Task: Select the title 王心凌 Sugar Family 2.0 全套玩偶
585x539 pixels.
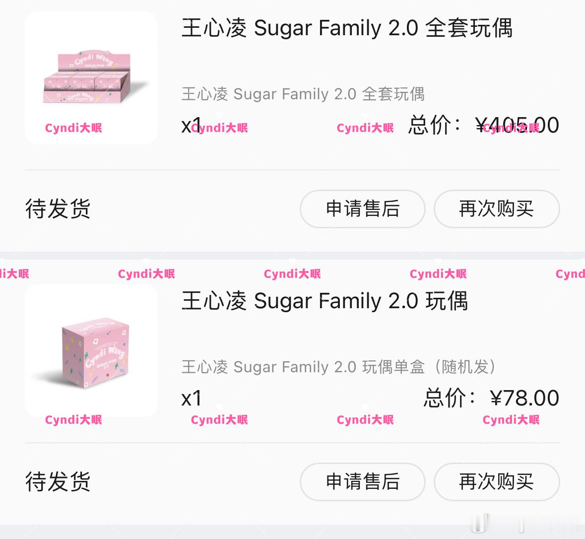Action: coord(347,28)
